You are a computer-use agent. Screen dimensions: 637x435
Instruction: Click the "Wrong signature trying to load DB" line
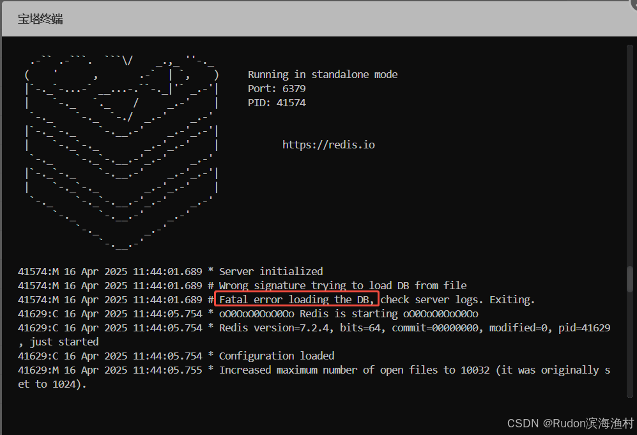click(243, 286)
